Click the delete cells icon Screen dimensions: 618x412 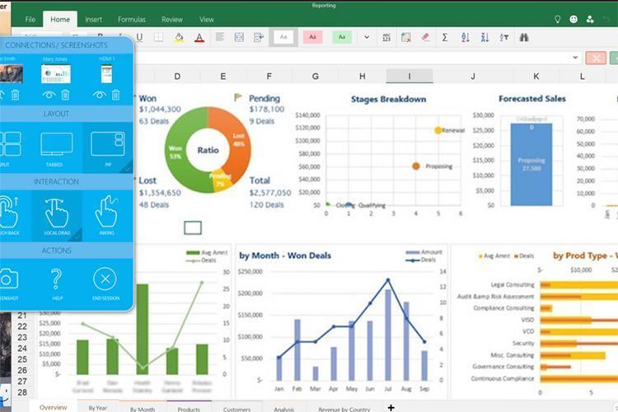click(406, 37)
